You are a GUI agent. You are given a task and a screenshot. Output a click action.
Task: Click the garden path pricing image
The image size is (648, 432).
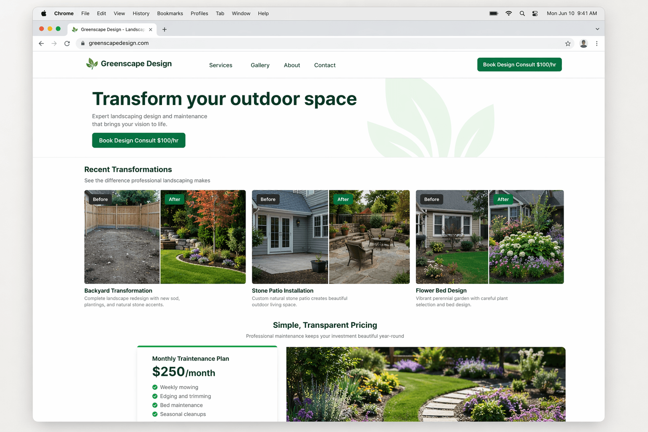pyautogui.click(x=426, y=384)
